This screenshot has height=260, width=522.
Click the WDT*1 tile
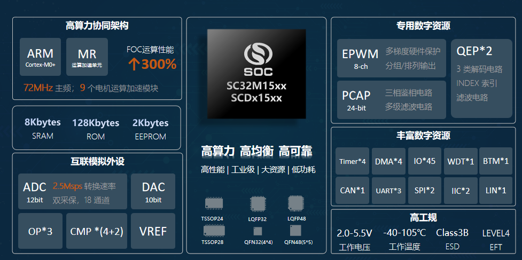[461, 161]
